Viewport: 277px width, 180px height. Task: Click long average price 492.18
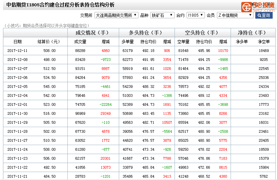pos(149,51)
